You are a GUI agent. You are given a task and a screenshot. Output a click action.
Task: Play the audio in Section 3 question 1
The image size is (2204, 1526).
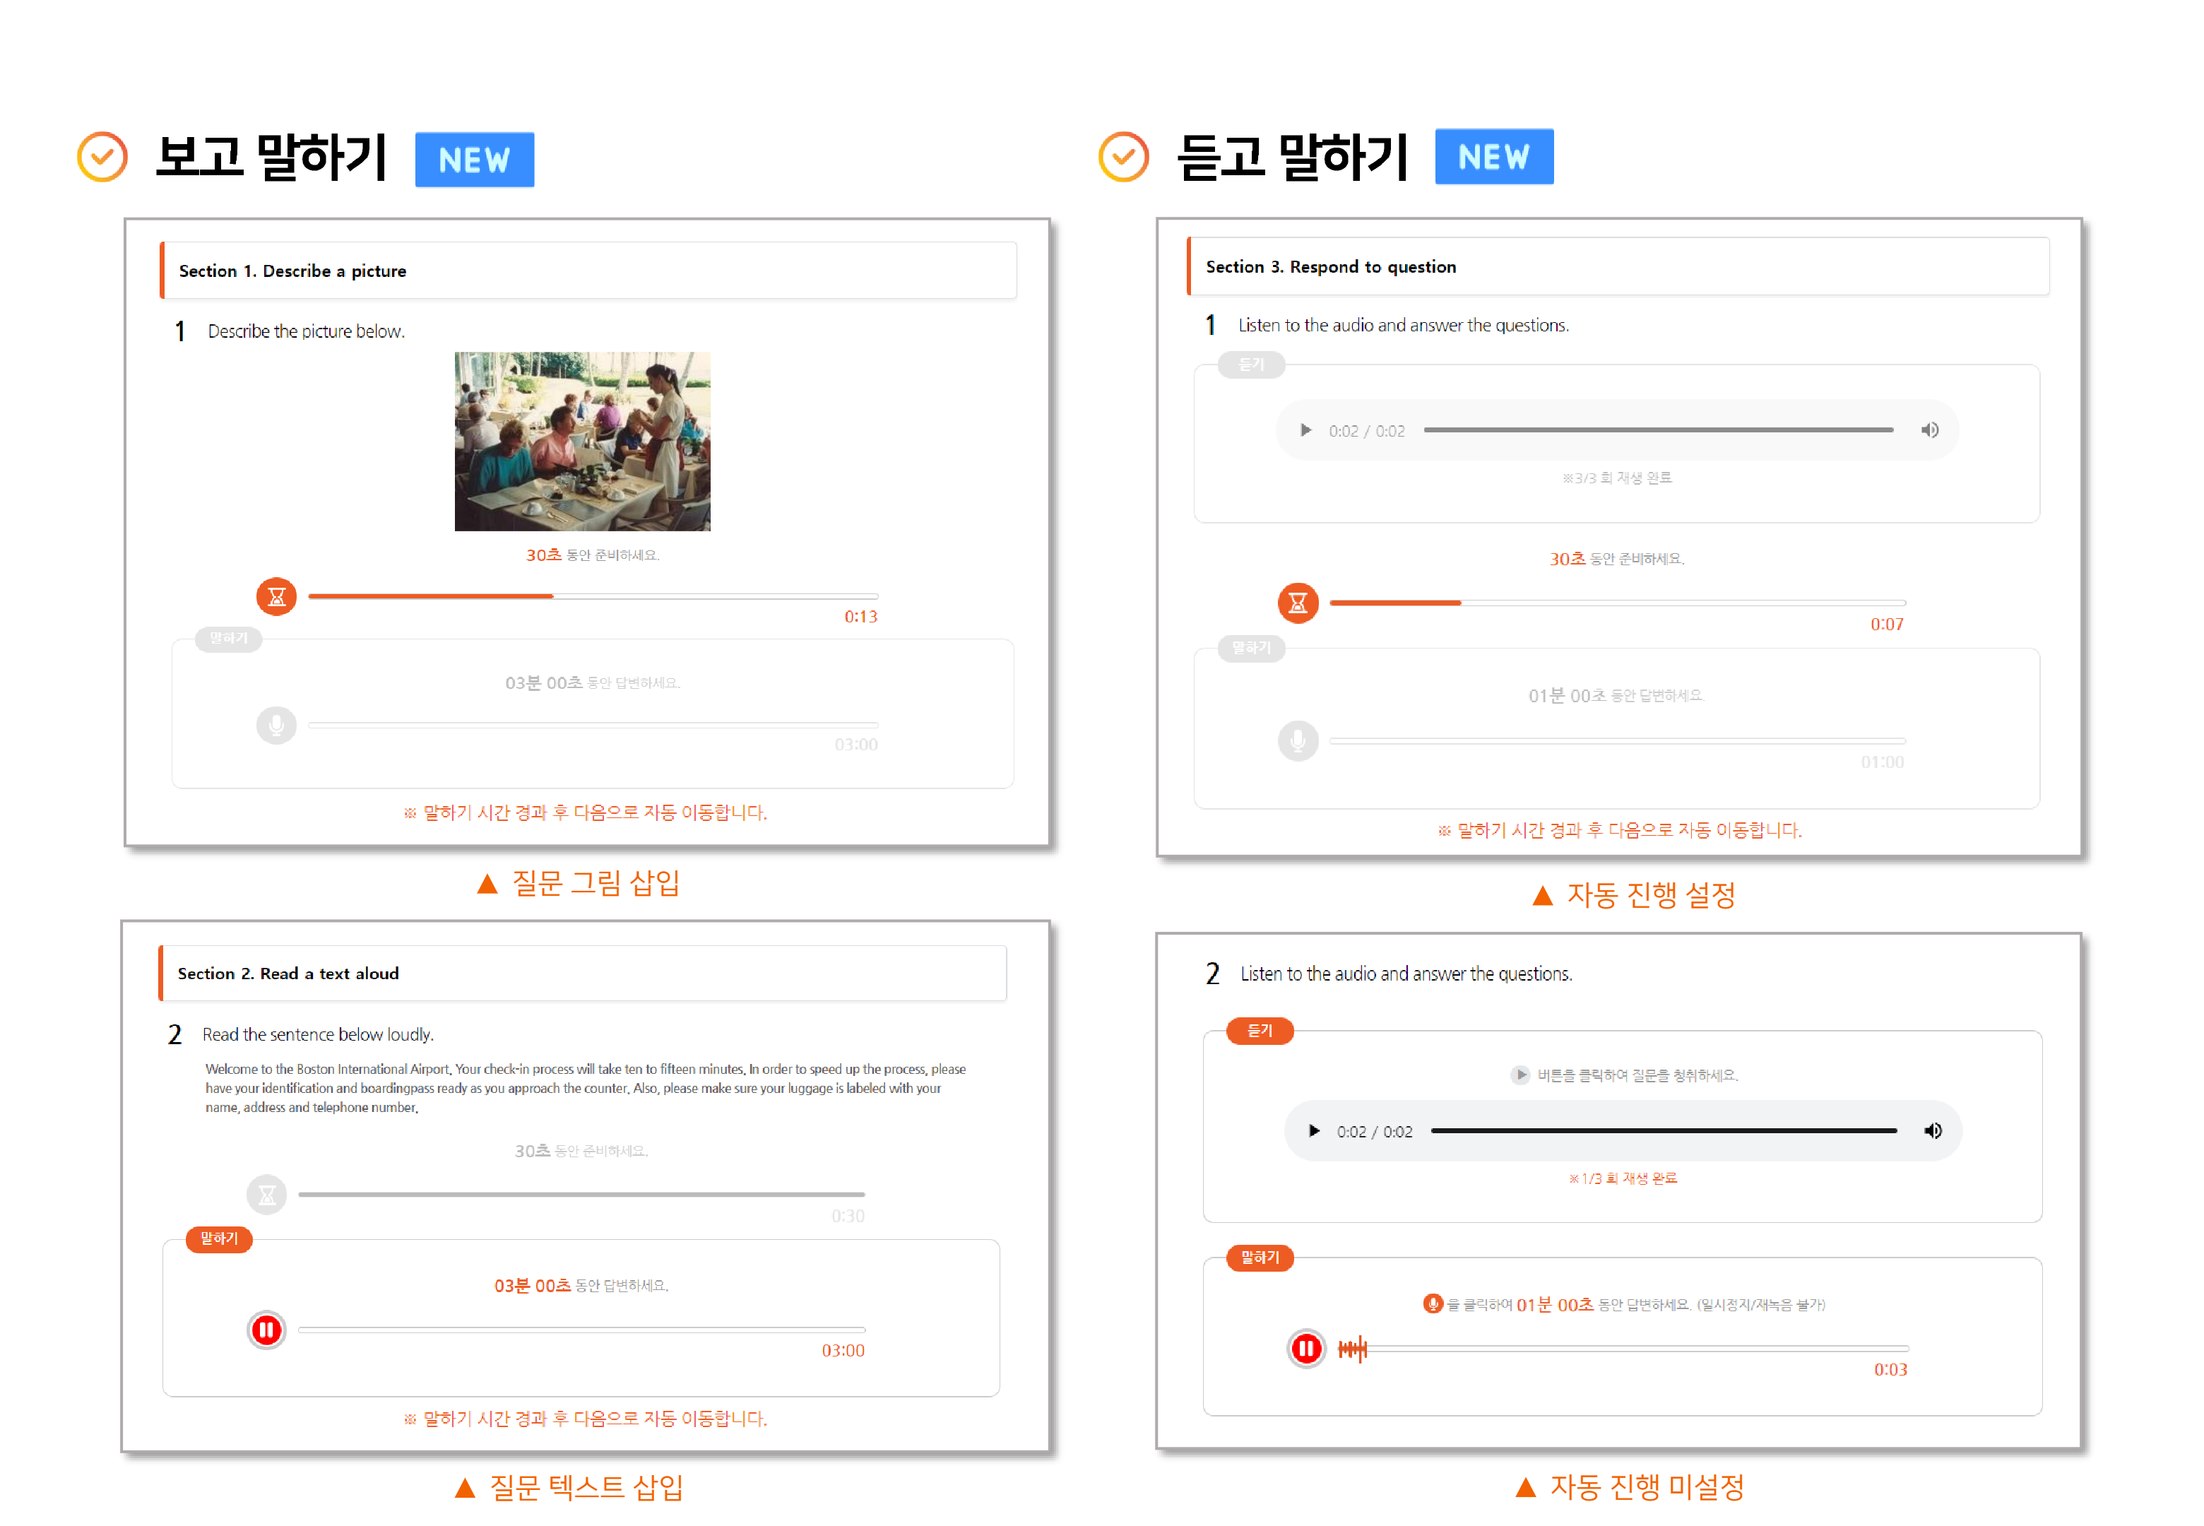pyautogui.click(x=1305, y=430)
